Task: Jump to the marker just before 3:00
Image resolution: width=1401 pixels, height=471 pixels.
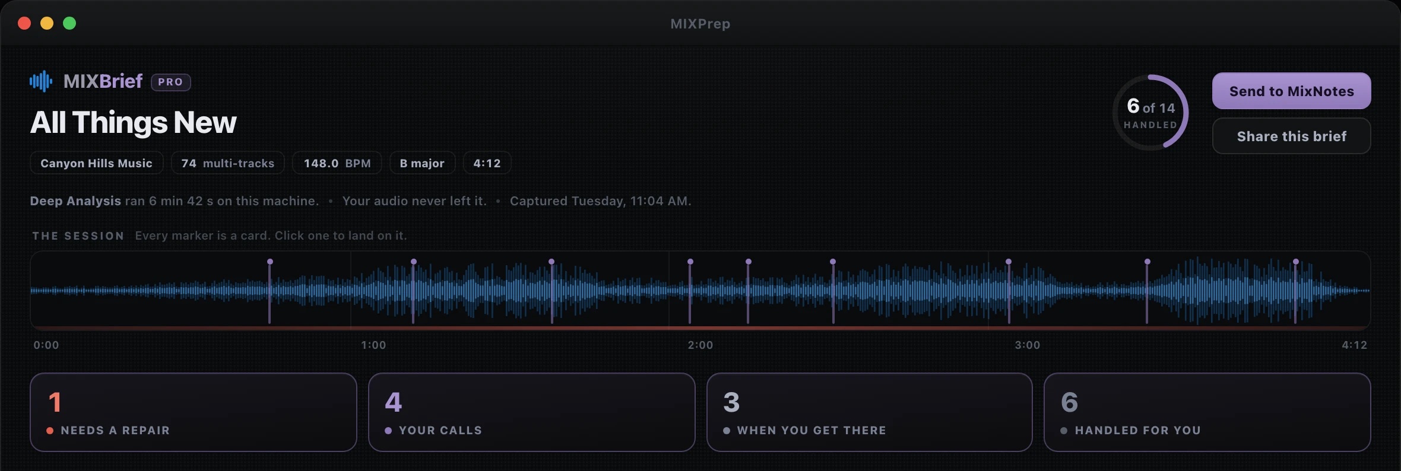Action: (1009, 291)
